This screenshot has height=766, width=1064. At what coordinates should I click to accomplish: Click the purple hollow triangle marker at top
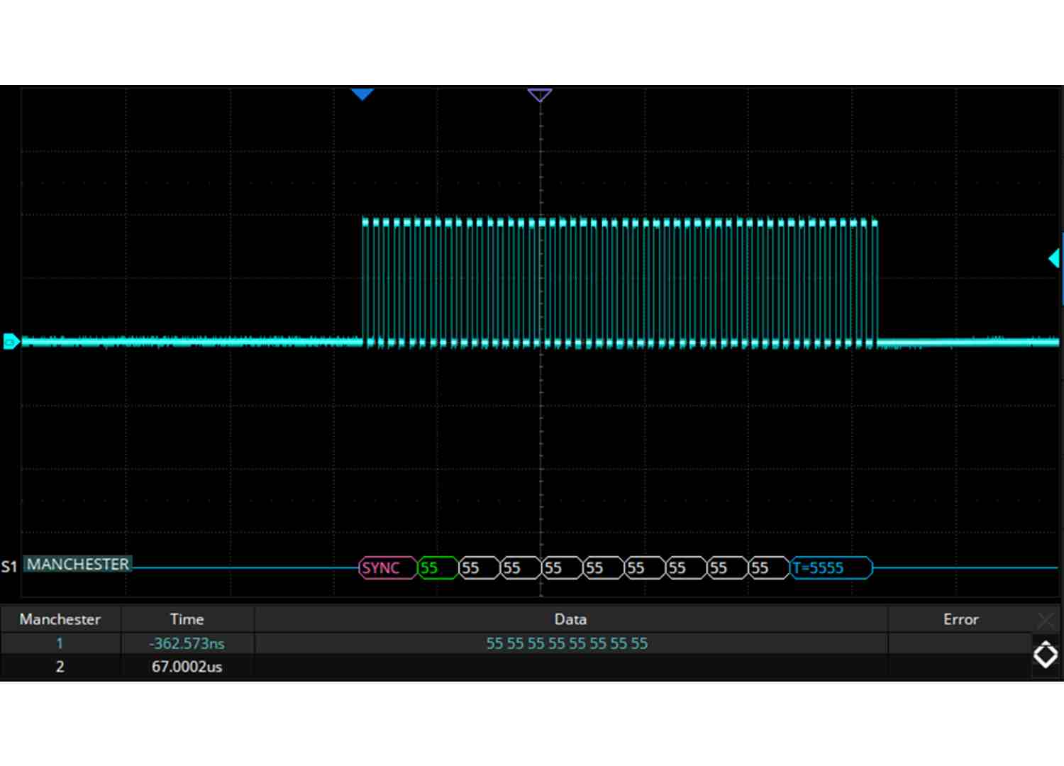tap(540, 94)
